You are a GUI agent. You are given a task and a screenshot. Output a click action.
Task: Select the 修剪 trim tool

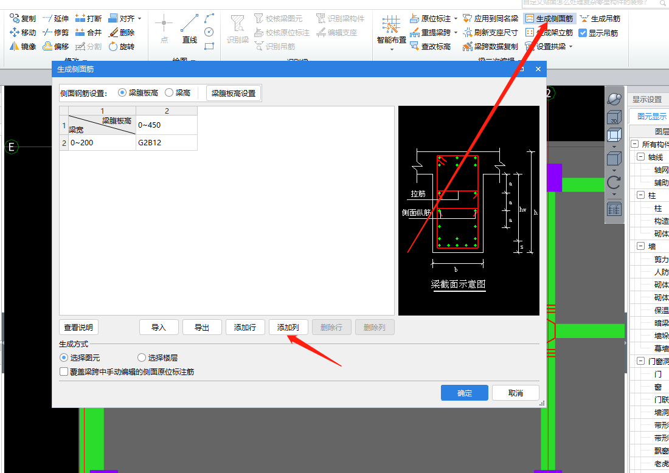(55, 32)
